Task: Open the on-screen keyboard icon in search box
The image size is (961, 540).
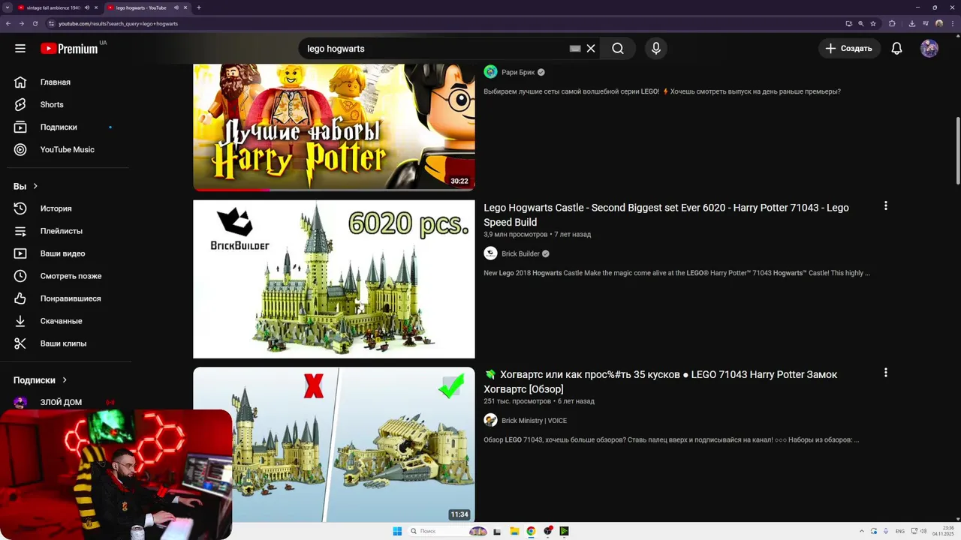Action: pos(575,49)
